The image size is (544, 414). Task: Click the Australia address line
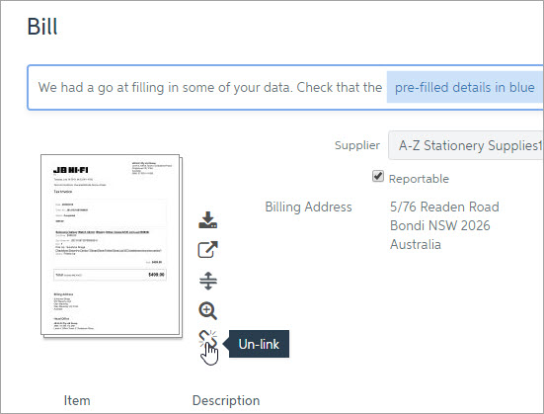416,244
